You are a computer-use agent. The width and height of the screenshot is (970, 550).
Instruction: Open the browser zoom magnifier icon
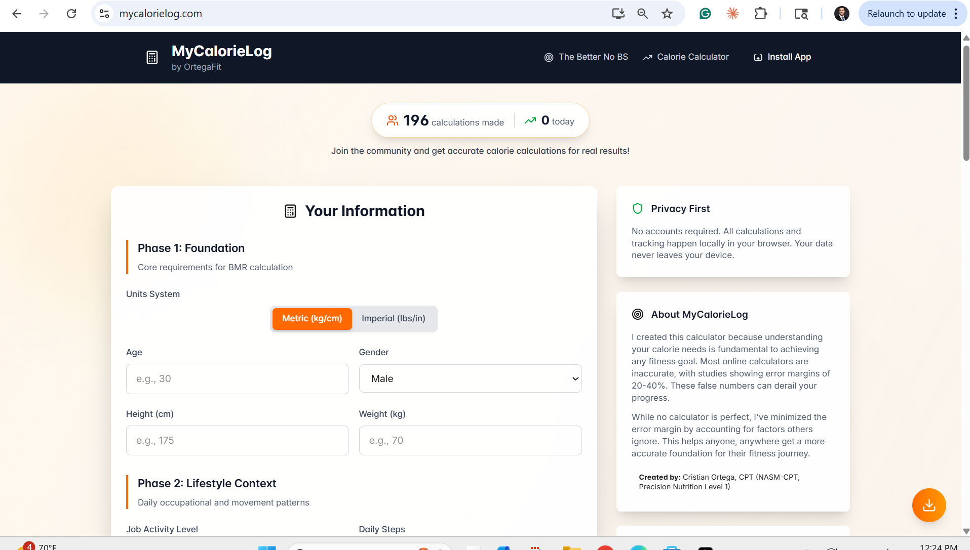pos(642,14)
